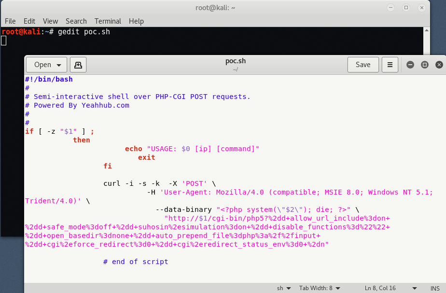This screenshot has width=446, height=293.
Task: Click the http://$1/cgi-bin/php5 URL line
Action: pos(277,219)
